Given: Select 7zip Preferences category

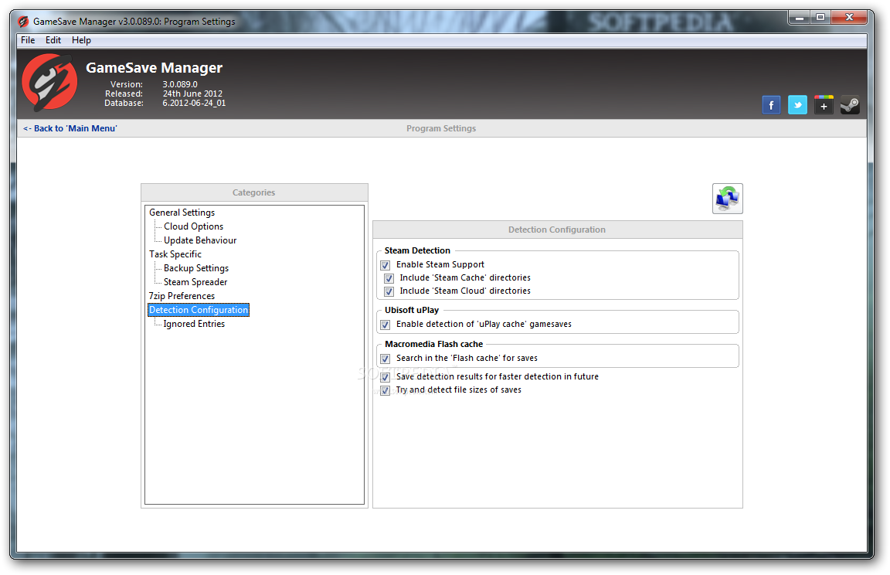Looking at the screenshot, I should tap(182, 296).
